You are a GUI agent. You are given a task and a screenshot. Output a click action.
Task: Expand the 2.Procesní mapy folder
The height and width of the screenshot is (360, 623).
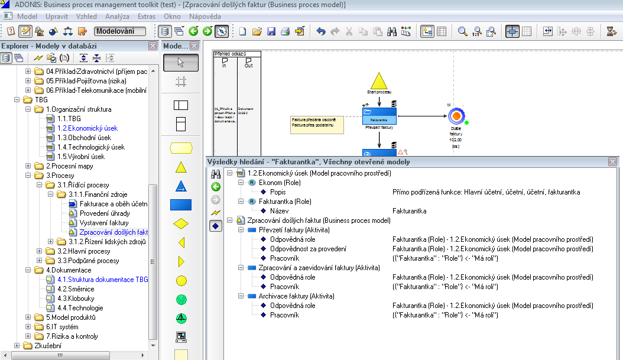[x=28, y=166]
